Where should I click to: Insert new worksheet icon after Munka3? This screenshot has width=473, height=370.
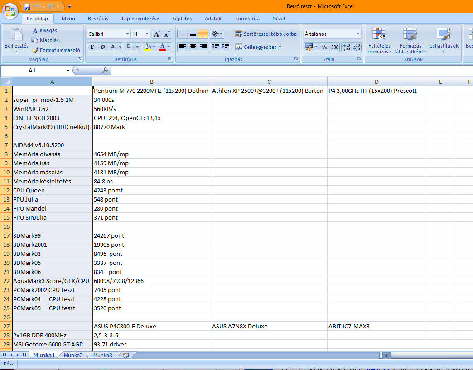126,355
